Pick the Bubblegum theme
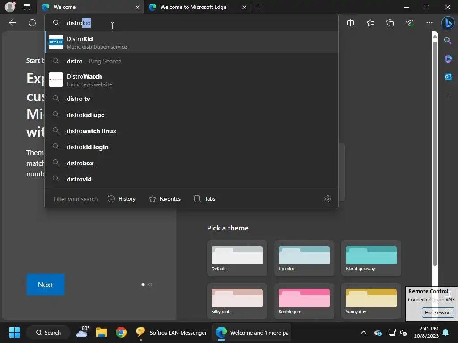 point(304,301)
